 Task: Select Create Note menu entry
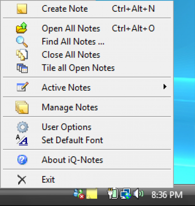(65, 9)
